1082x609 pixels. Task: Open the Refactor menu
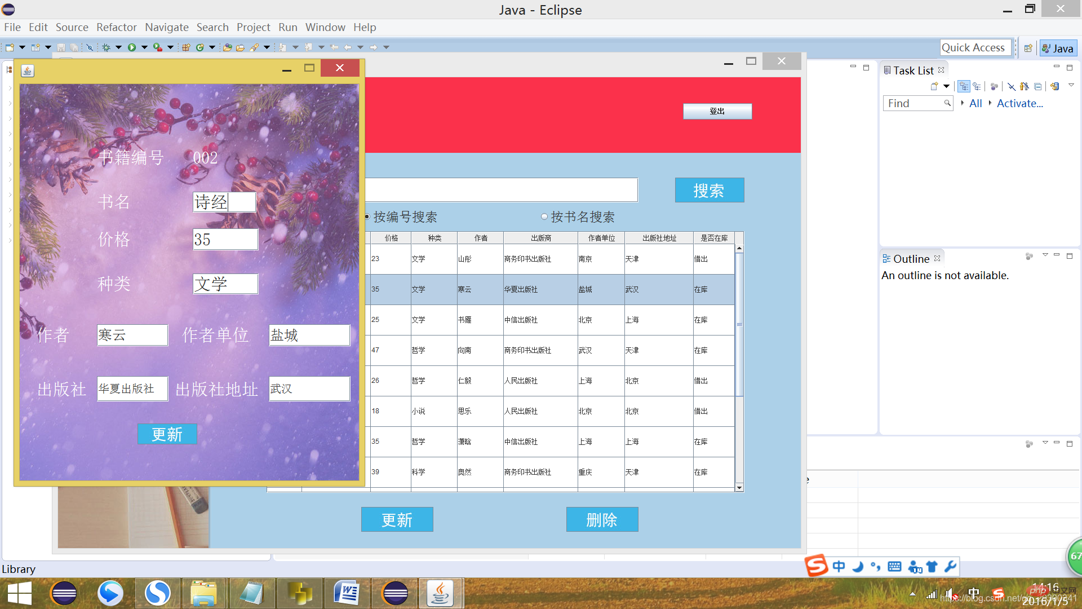coord(116,27)
